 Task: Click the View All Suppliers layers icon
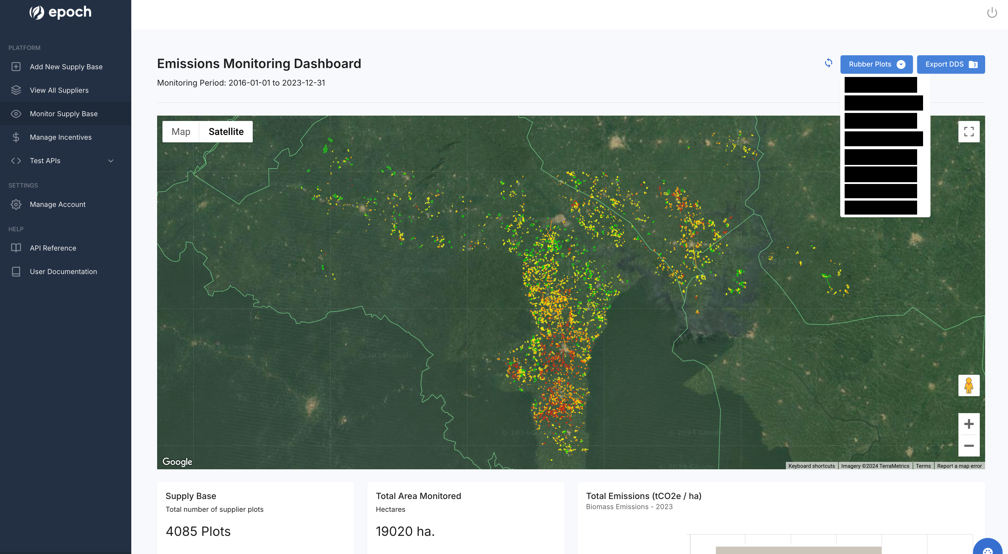[16, 90]
